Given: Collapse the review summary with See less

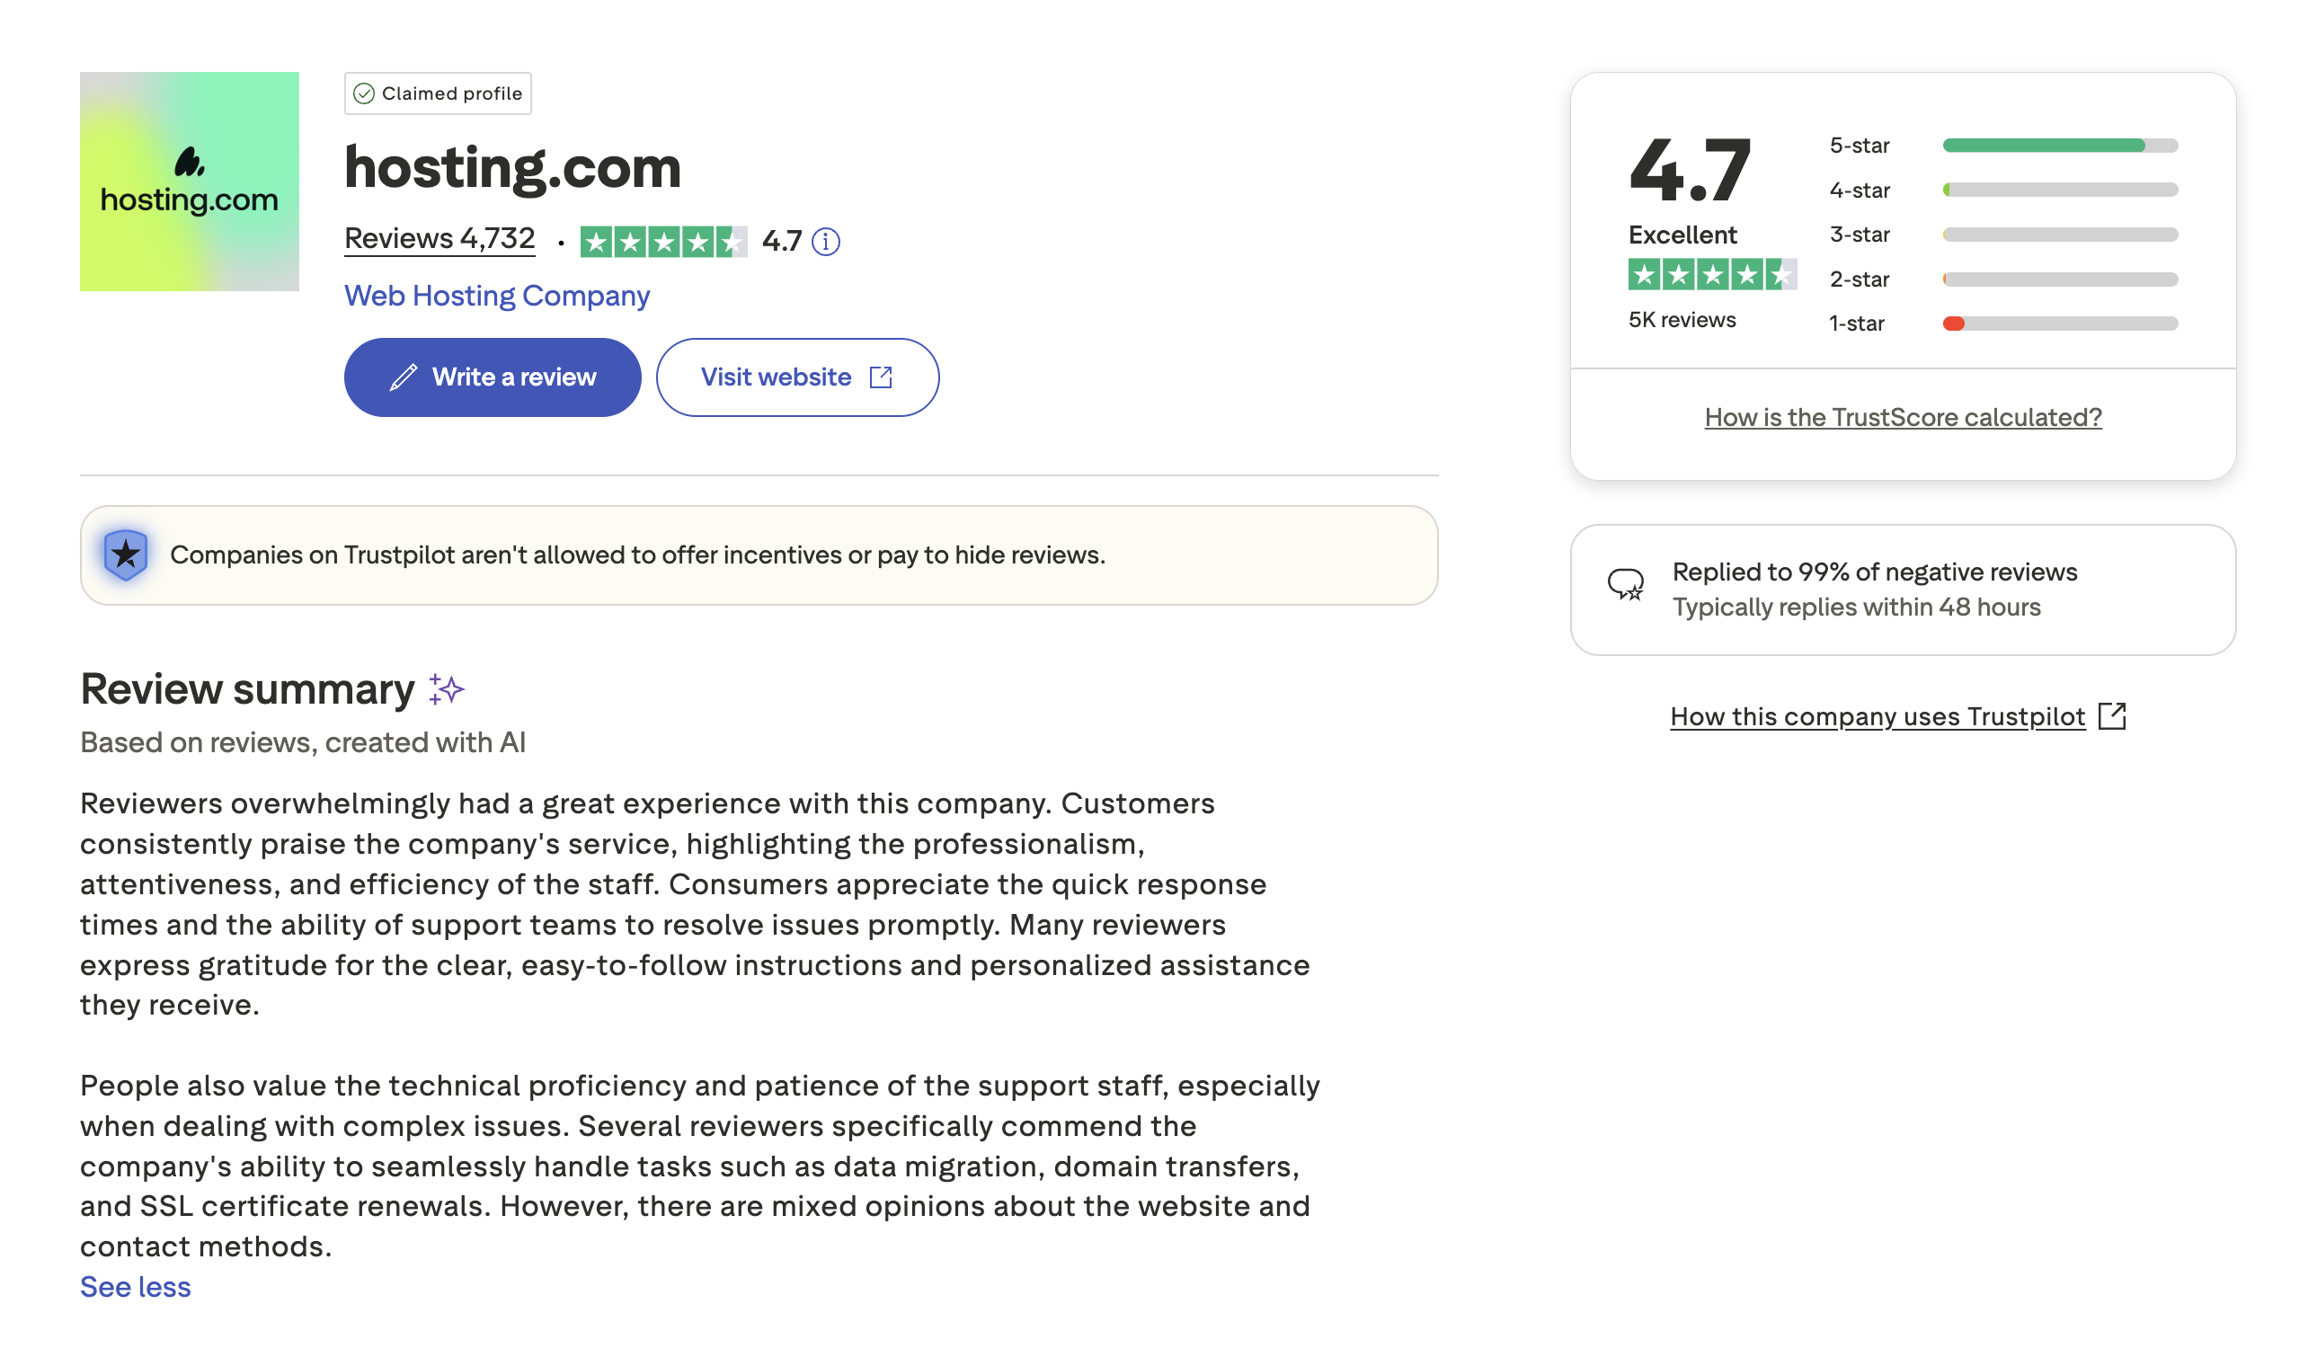Looking at the screenshot, I should [134, 1287].
